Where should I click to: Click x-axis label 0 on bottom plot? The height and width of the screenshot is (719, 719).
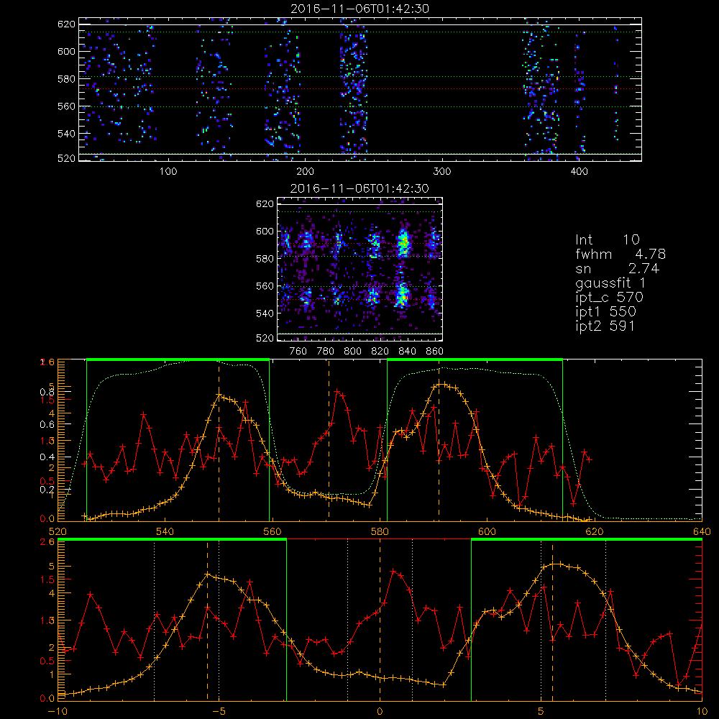pyautogui.click(x=380, y=711)
